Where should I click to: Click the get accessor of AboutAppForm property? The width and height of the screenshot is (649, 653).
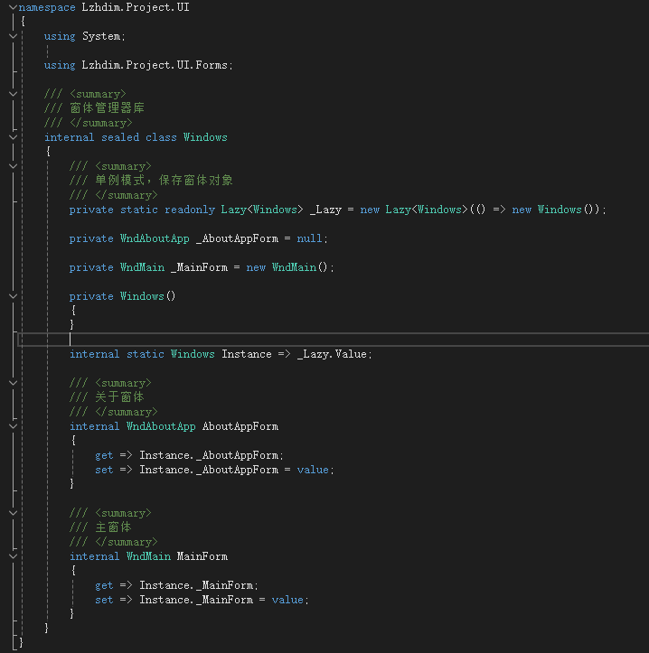[x=104, y=455]
